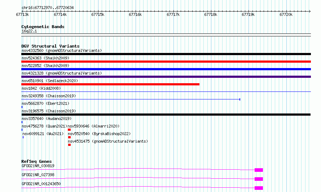Select the 16q22.1 band label
The image size is (321, 192).
(29, 31)
